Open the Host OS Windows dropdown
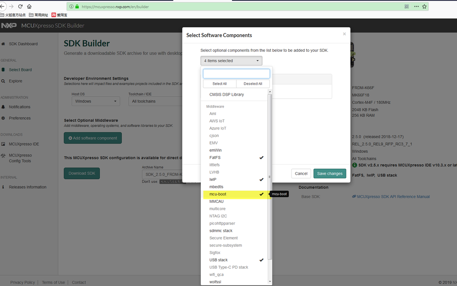Image resolution: width=457 pixels, height=286 pixels. pos(96,101)
